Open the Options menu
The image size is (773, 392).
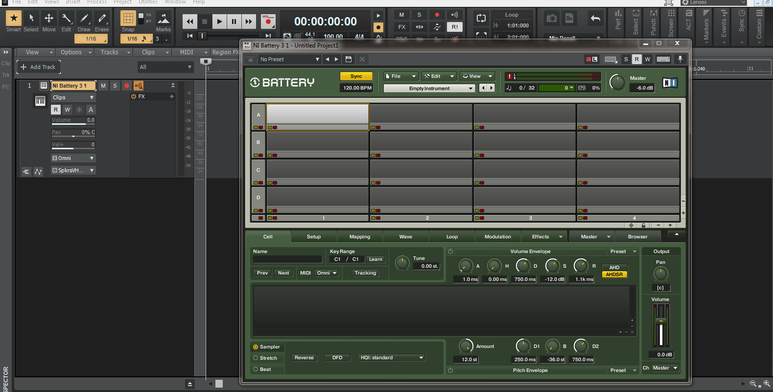(x=75, y=52)
